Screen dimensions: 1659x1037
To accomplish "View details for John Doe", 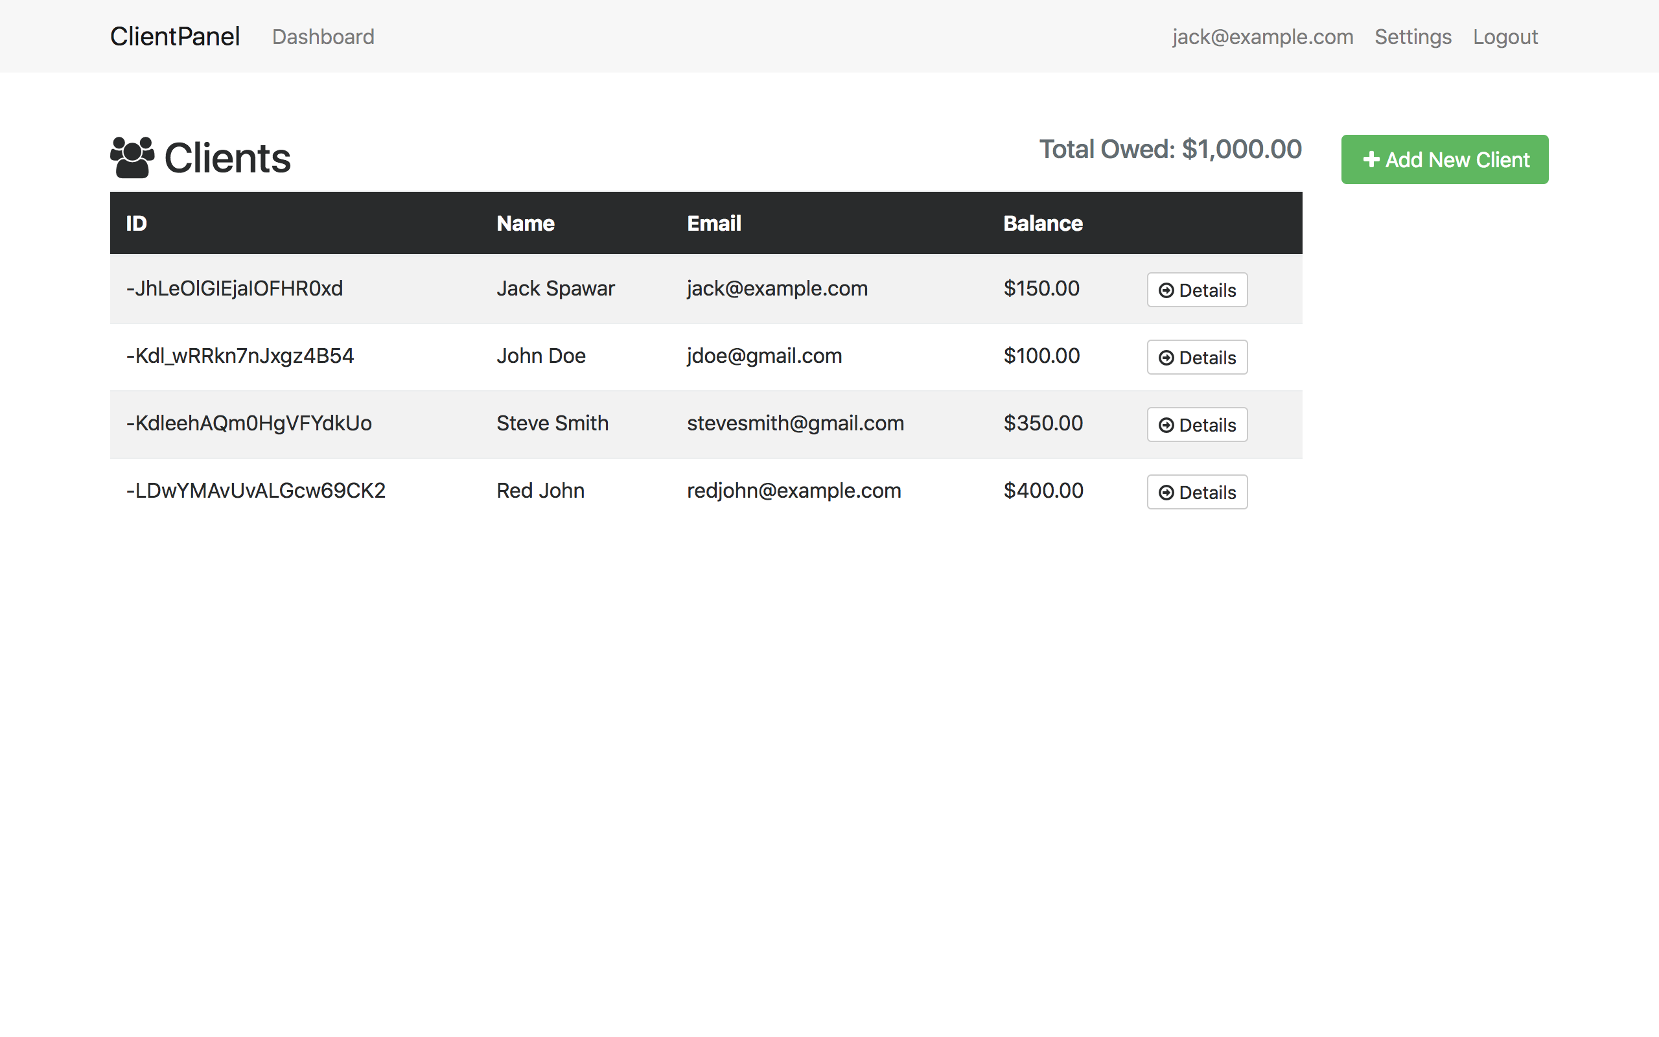I will coord(1197,356).
